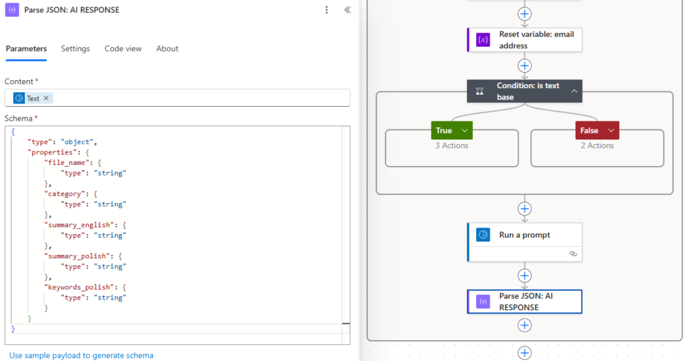This screenshot has height=361, width=684.
Task: Click the Reset variable purple icon
Action: pos(483,39)
